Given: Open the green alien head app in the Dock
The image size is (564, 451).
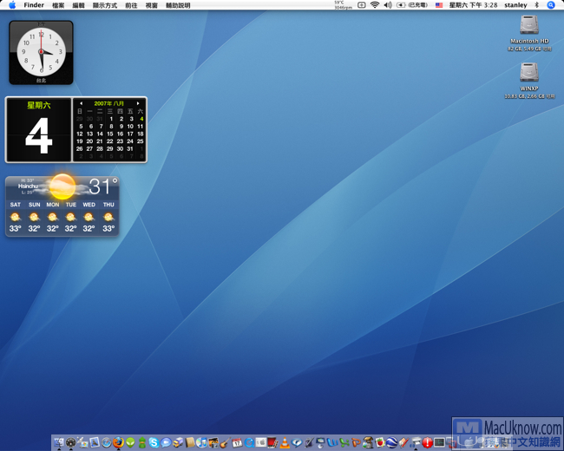Looking at the screenshot, I should (130, 442).
